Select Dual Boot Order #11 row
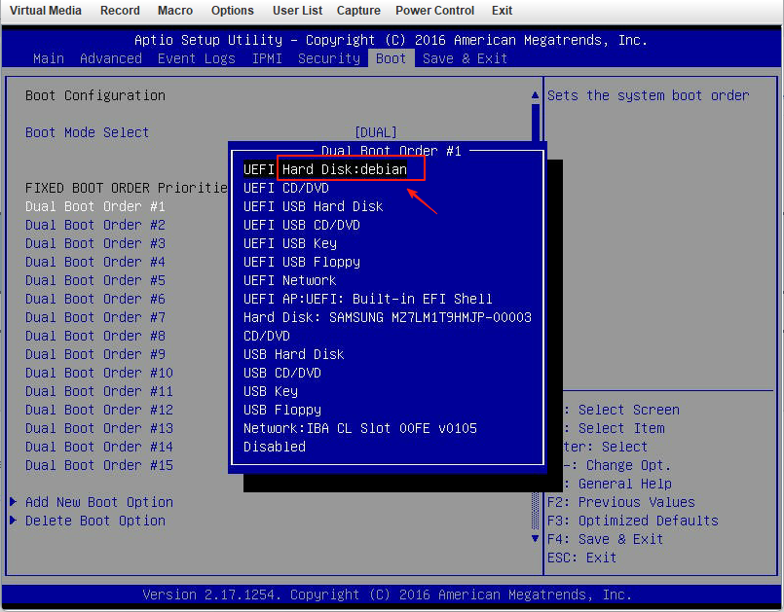This screenshot has height=612, width=784. 99,391
